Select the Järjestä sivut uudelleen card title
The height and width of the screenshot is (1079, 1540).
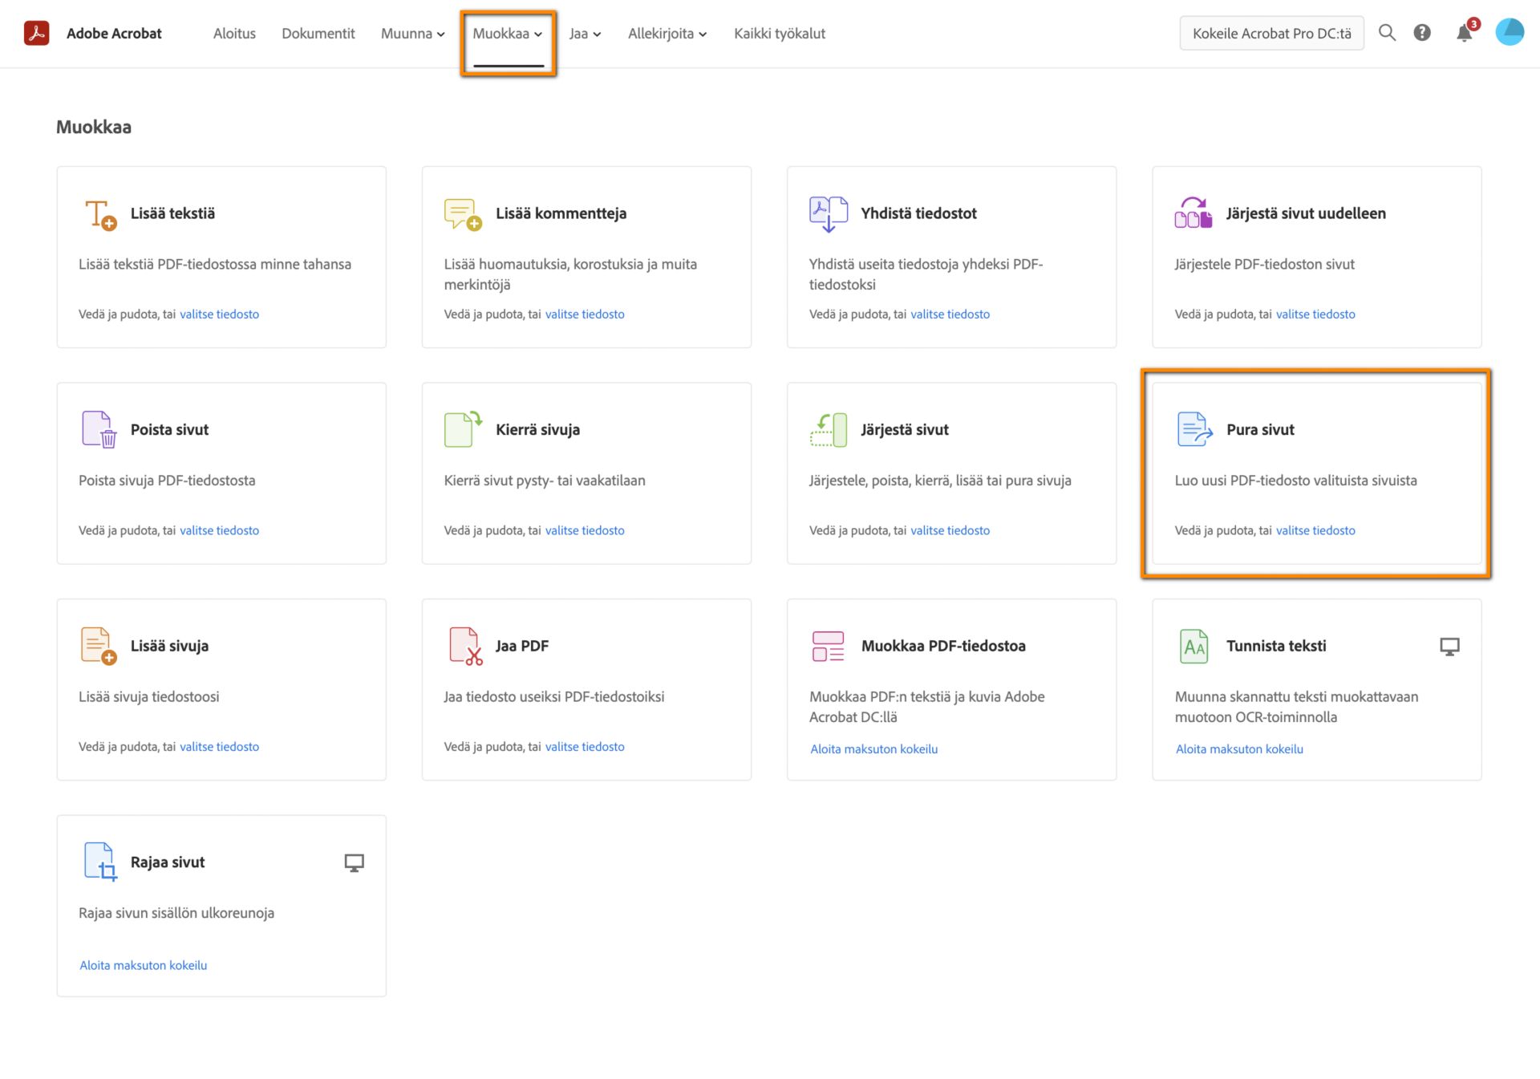pyautogui.click(x=1306, y=213)
